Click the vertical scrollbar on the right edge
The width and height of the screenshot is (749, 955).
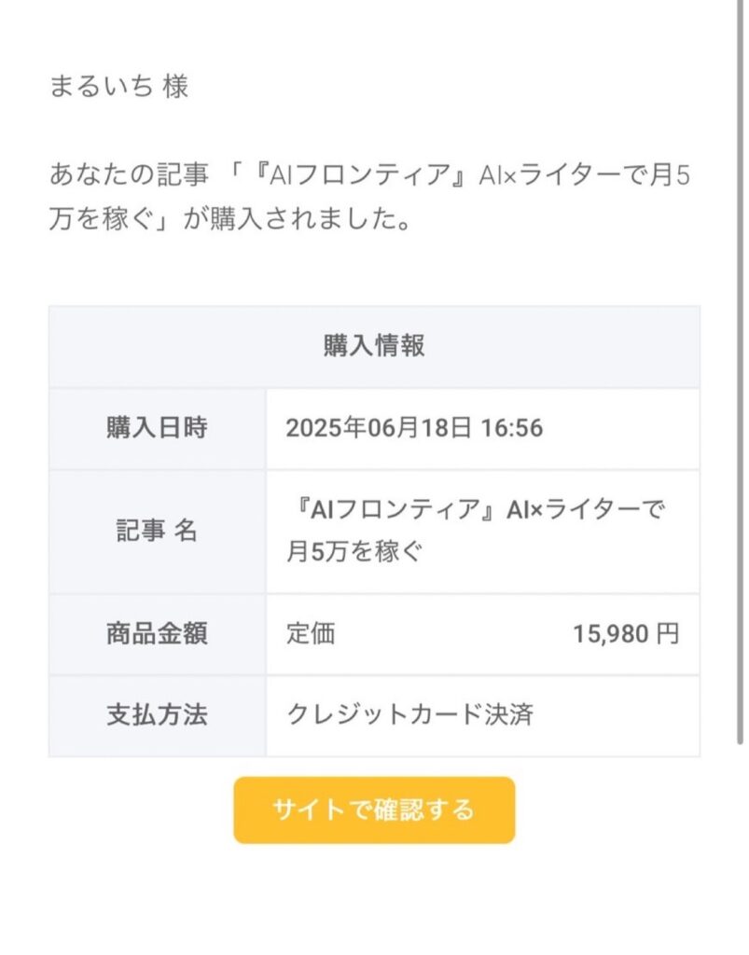pos(740,371)
